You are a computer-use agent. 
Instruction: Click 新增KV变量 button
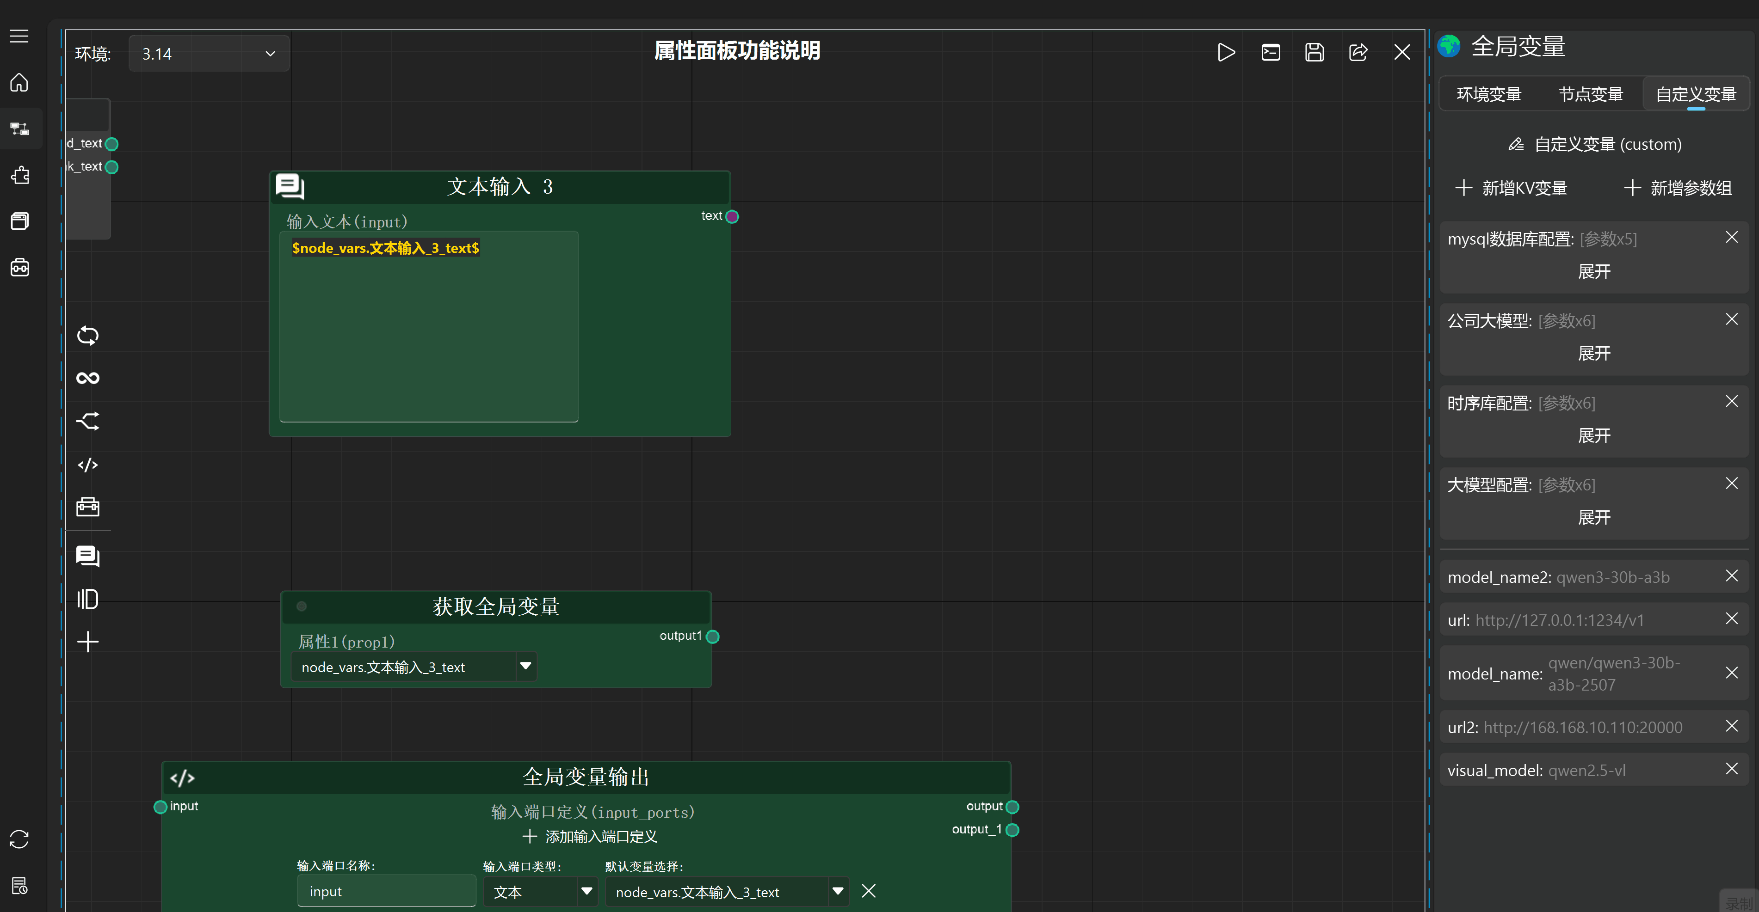pos(1511,188)
